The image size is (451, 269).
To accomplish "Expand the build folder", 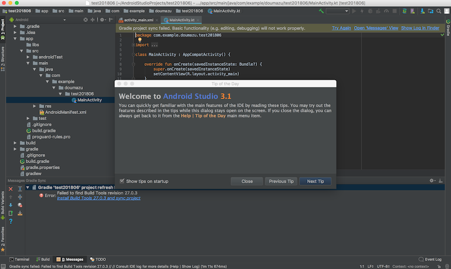I will pyautogui.click(x=15, y=143).
